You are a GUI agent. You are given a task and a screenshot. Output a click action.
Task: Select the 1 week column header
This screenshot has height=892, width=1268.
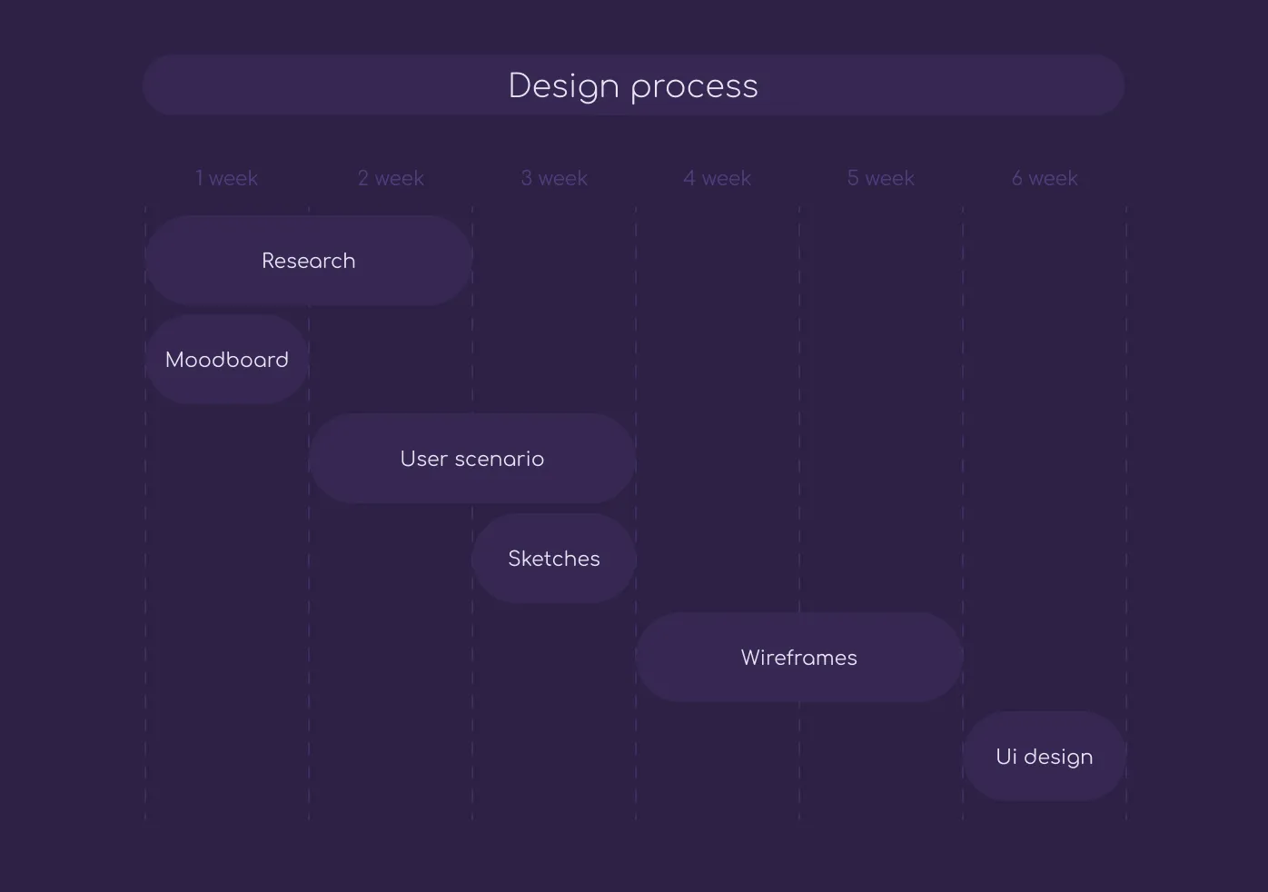[226, 178]
